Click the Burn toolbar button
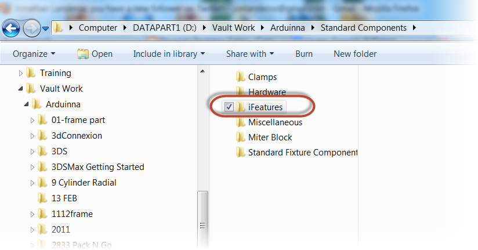Viewport: 478px width, 250px height. [304, 54]
